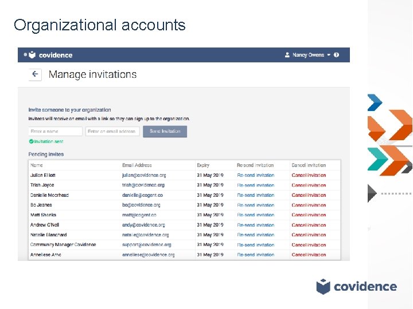Cancel invitation for Danielle Moorhead
Image resolution: width=413 pixels, height=309 pixels.
[309, 195]
